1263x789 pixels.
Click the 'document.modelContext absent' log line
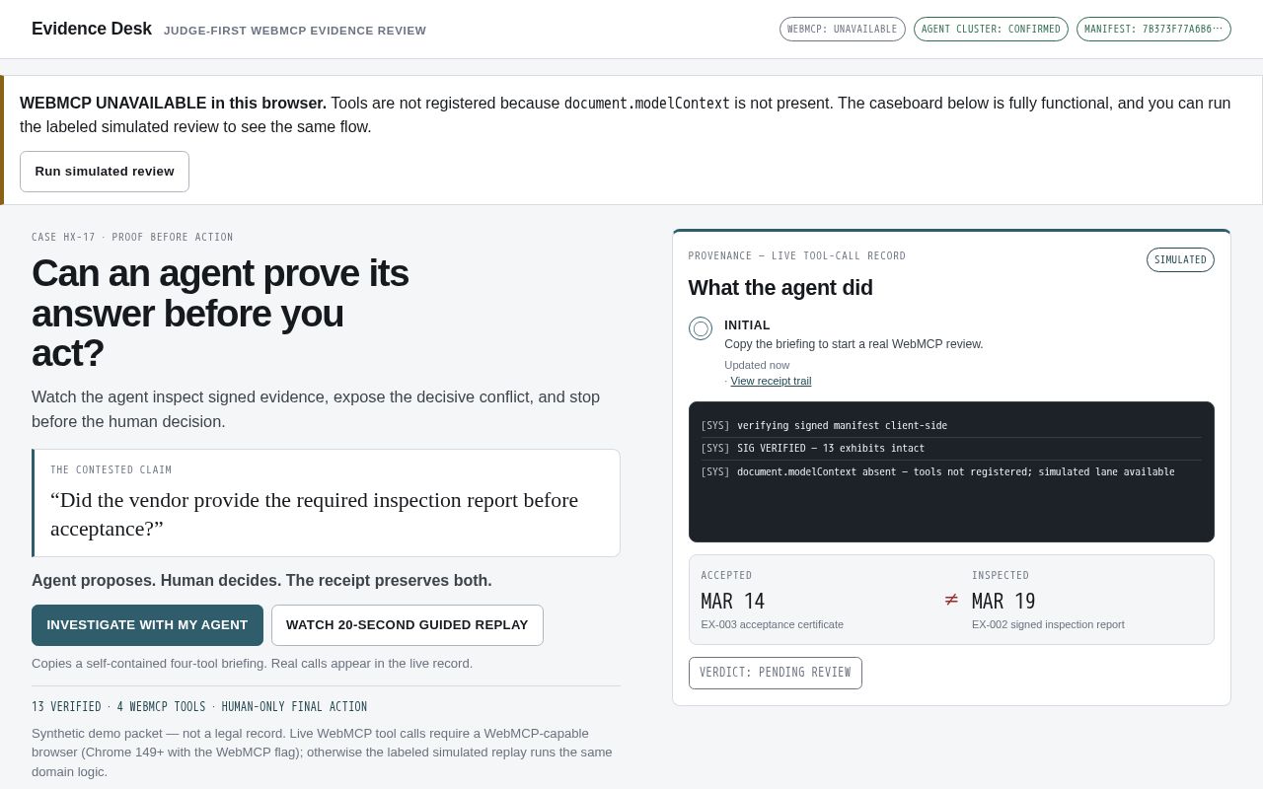click(956, 472)
